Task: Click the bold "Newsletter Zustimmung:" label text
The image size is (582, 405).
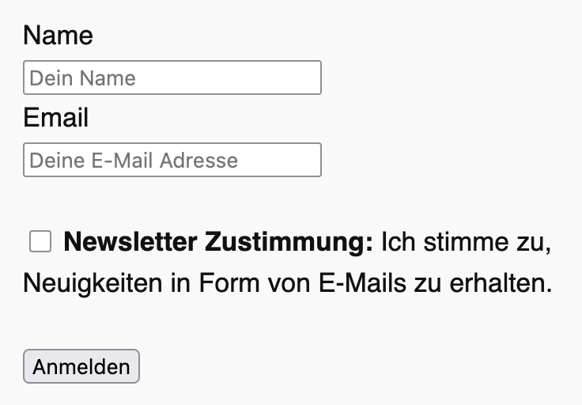Action: pyautogui.click(x=217, y=242)
